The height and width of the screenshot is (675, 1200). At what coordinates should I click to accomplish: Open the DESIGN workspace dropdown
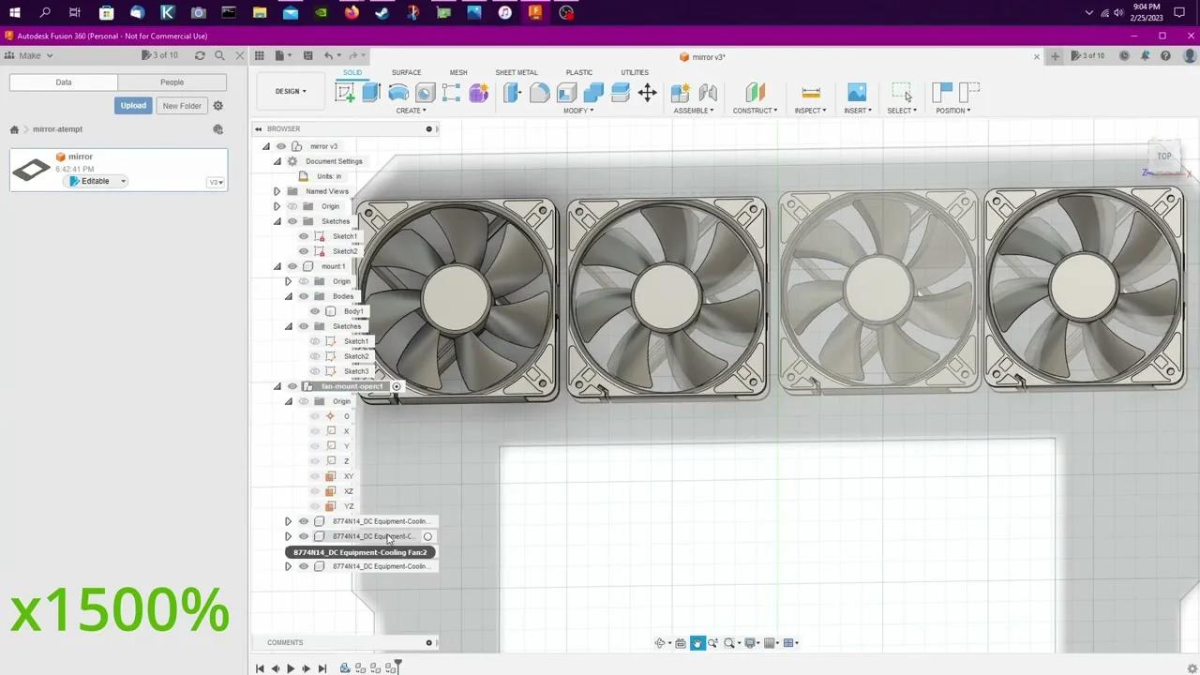pyautogui.click(x=291, y=91)
